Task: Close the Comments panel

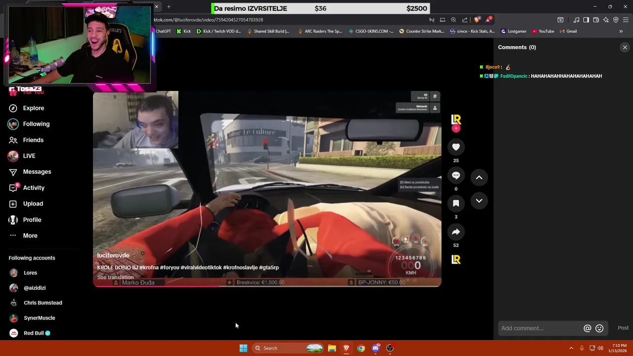Action: click(625, 47)
